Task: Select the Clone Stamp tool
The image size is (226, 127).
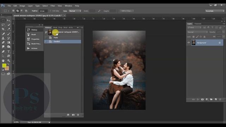Action: pos(3,38)
